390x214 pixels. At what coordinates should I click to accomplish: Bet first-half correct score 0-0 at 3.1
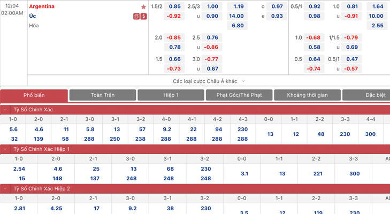(244, 174)
